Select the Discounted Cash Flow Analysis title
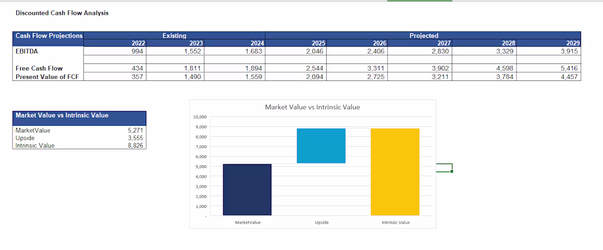The height and width of the screenshot is (250, 603). (x=62, y=13)
